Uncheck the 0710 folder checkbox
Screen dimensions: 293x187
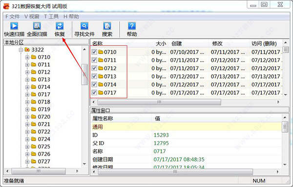tap(94, 52)
